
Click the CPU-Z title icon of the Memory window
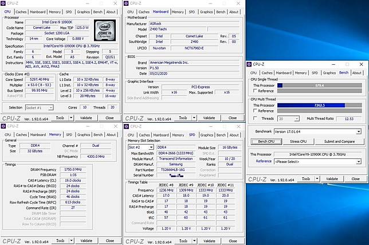point(3,126)
